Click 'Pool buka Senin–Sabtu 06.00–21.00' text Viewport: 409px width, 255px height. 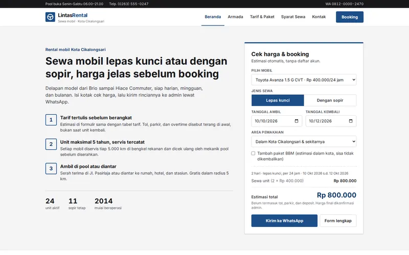[74, 4]
